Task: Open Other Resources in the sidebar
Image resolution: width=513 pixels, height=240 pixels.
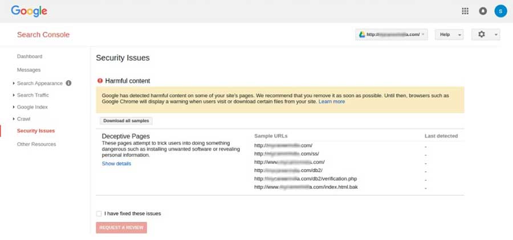Action: [x=36, y=144]
